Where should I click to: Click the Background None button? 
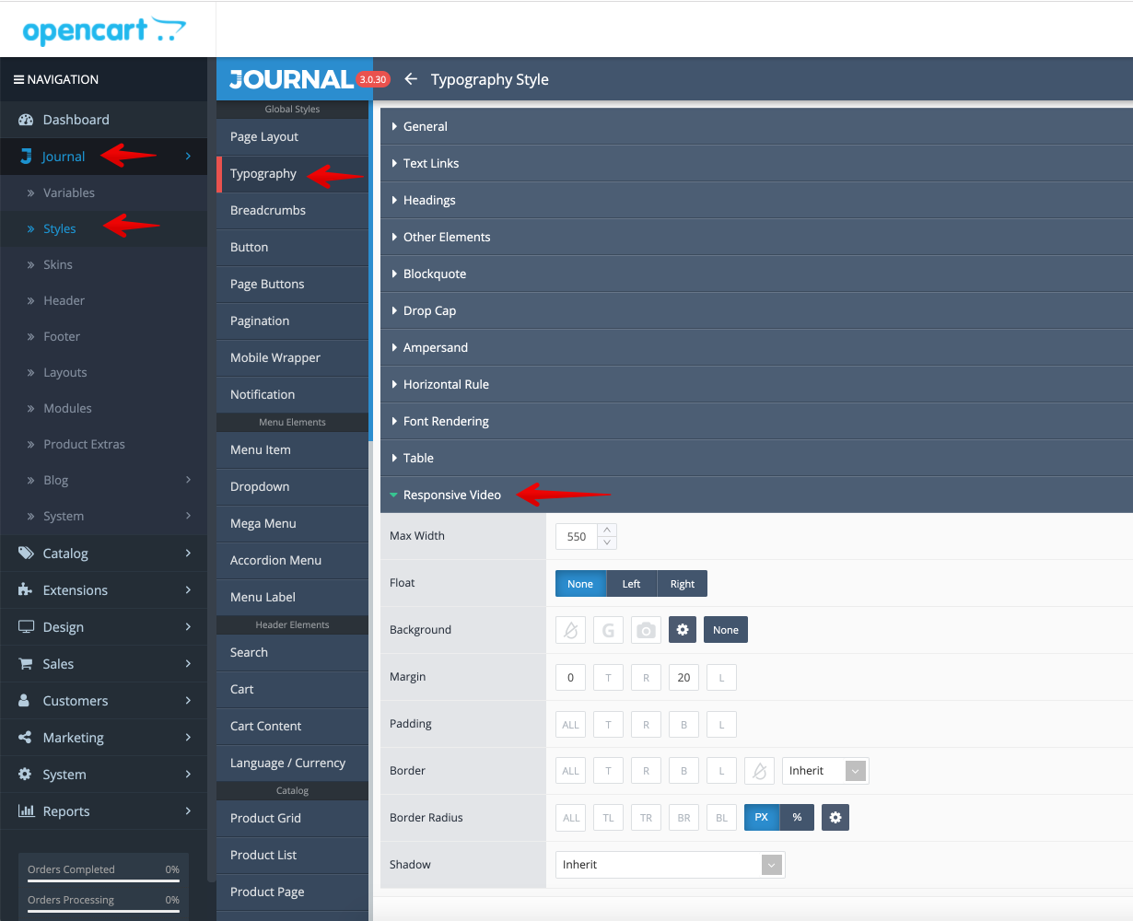point(726,630)
